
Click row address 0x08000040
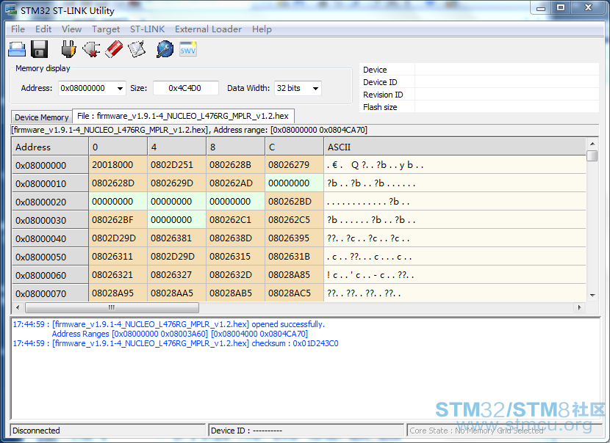pos(50,238)
